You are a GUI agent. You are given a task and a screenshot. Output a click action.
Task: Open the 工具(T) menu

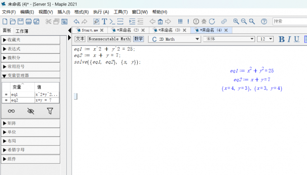click(121, 12)
